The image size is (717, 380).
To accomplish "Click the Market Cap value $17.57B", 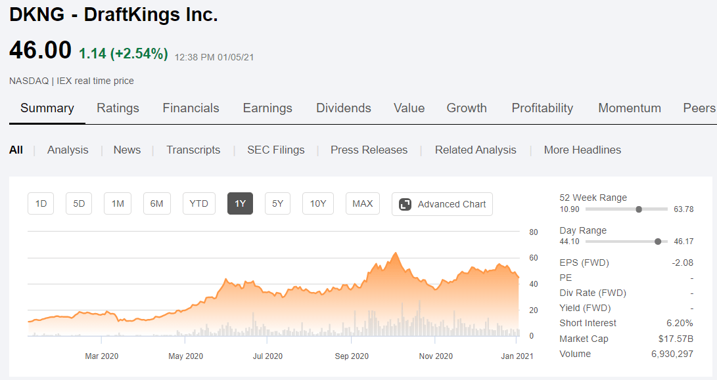I will tap(676, 339).
